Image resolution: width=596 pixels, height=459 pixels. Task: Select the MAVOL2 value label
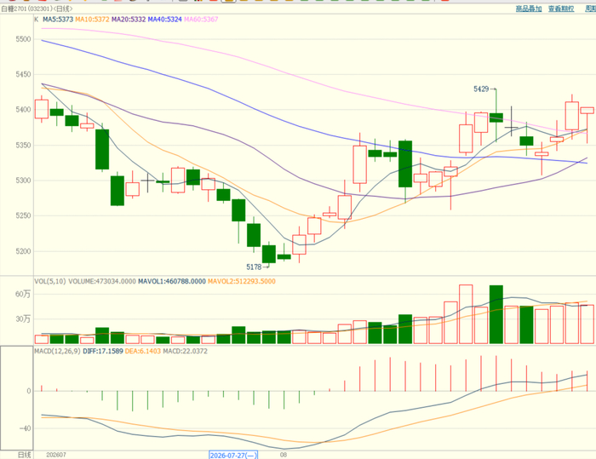point(242,281)
